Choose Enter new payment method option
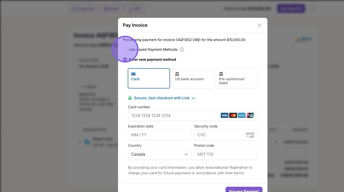 (125, 59)
